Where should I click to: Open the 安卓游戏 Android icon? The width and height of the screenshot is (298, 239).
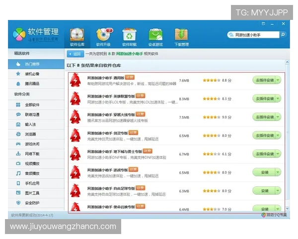point(155,34)
